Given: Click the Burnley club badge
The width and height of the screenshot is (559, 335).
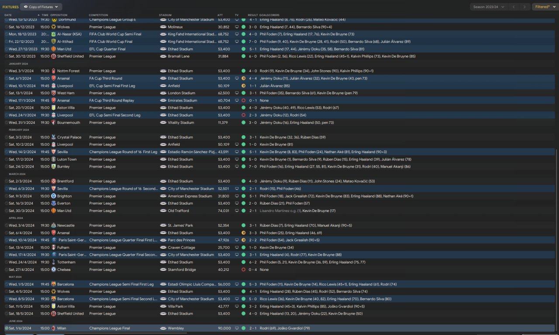Looking at the screenshot, I should 53,167.
